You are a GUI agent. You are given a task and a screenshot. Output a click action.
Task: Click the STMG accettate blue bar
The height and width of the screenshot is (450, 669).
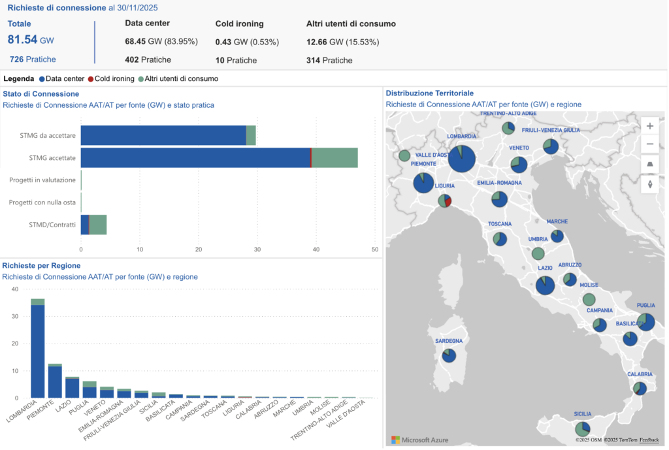(x=195, y=157)
